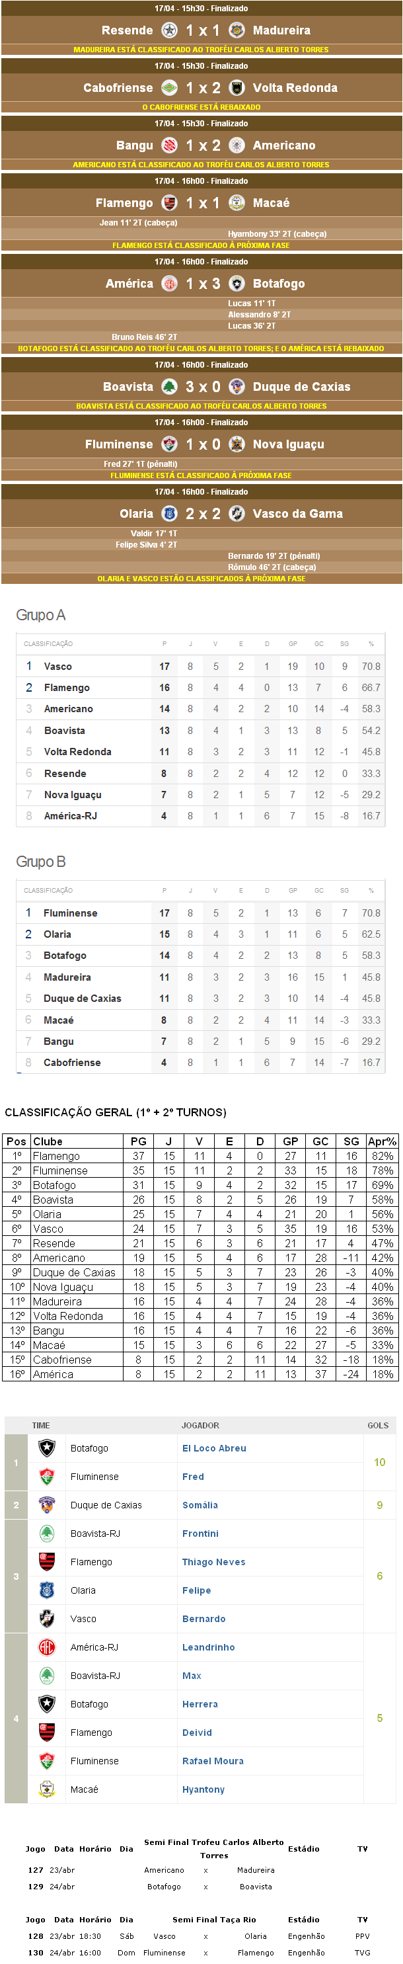Click the Nova Iguaçu crest in match header
Screen dimensions: 403x1964
click(x=237, y=444)
